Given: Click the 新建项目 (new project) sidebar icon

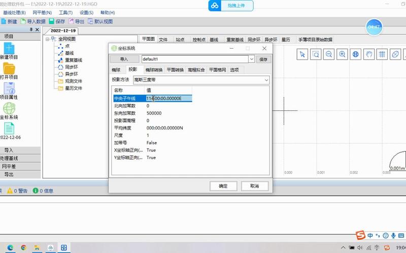Looking at the screenshot, I should pyautogui.click(x=9, y=49).
